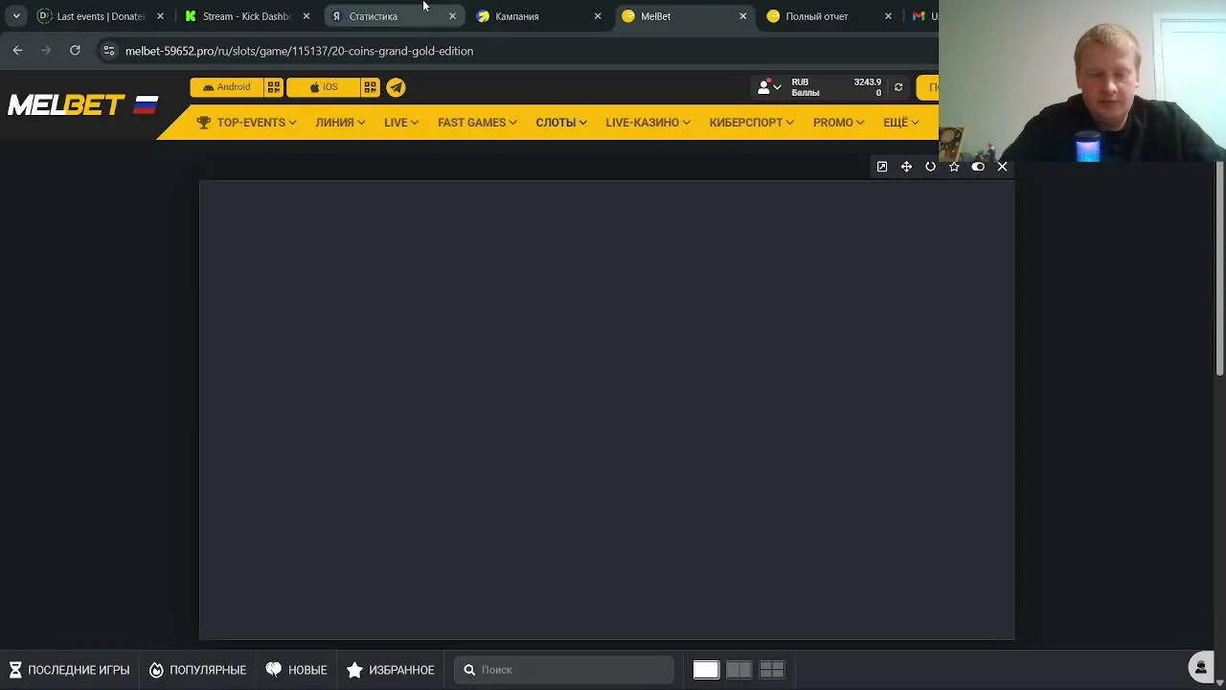The image size is (1226, 690).
Task: Expand ЕЩЁ menu
Action: click(x=900, y=123)
